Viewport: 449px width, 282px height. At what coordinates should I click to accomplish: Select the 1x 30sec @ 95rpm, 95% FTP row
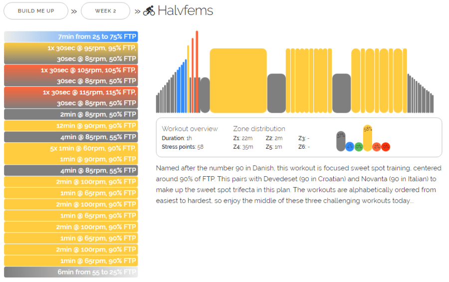pyautogui.click(x=71, y=53)
